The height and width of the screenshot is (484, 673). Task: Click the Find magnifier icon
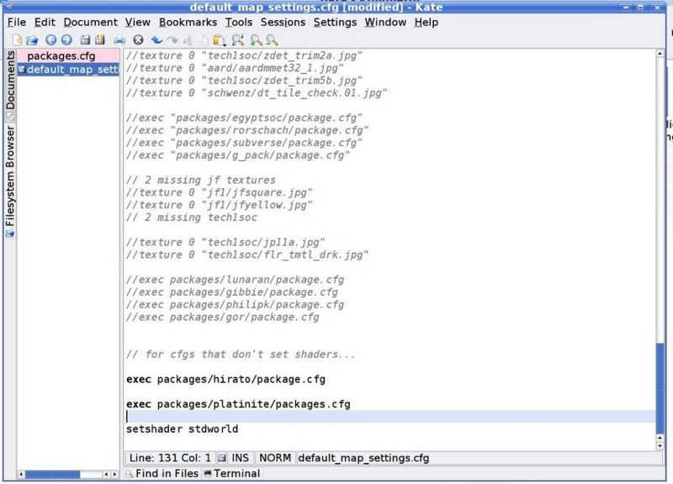tap(238, 39)
